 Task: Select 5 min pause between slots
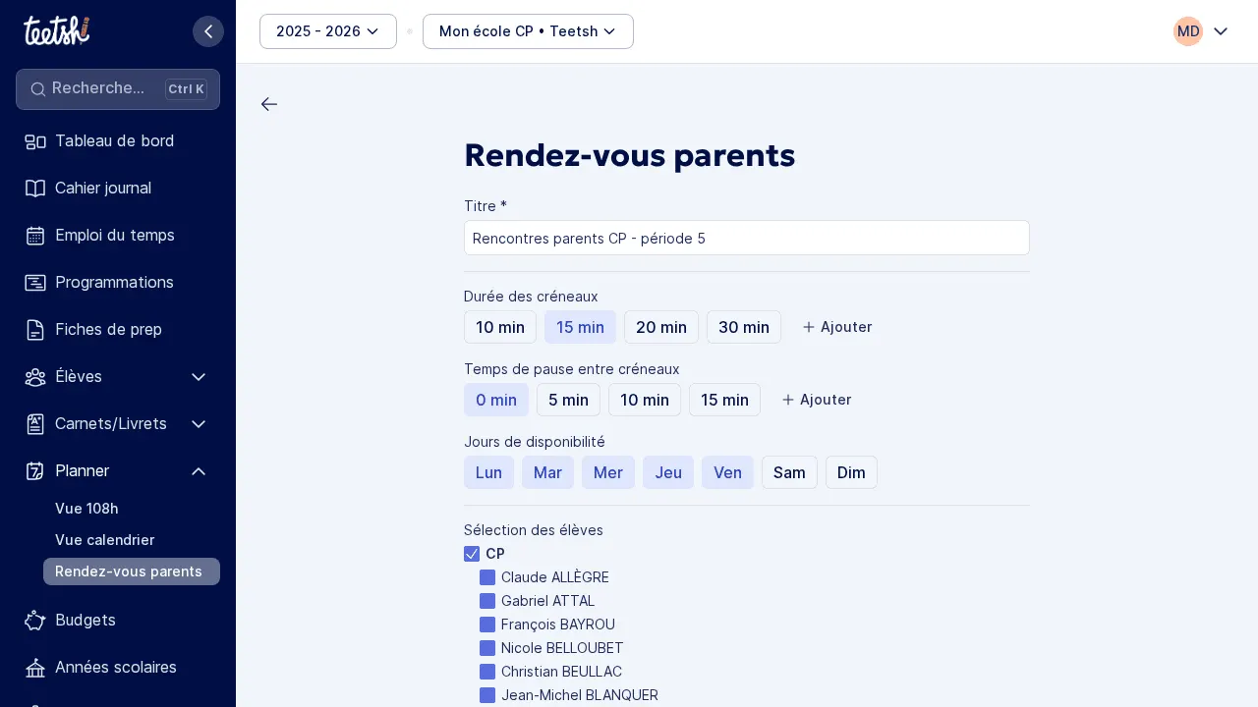(568, 400)
